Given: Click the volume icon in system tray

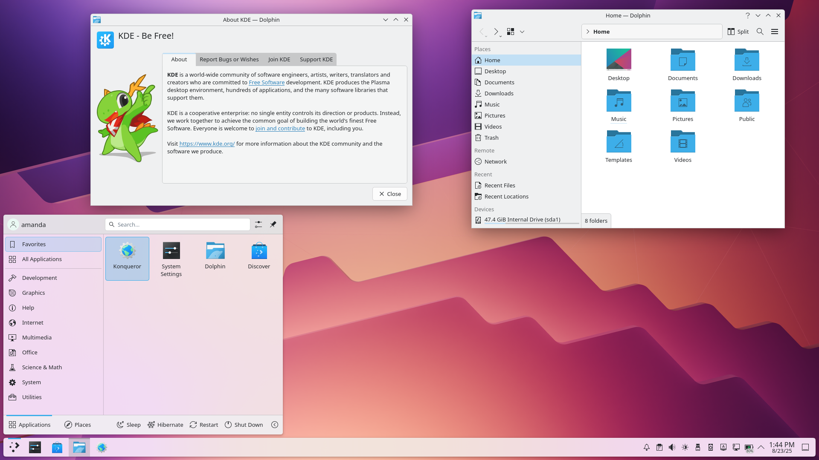Looking at the screenshot, I should [672, 447].
